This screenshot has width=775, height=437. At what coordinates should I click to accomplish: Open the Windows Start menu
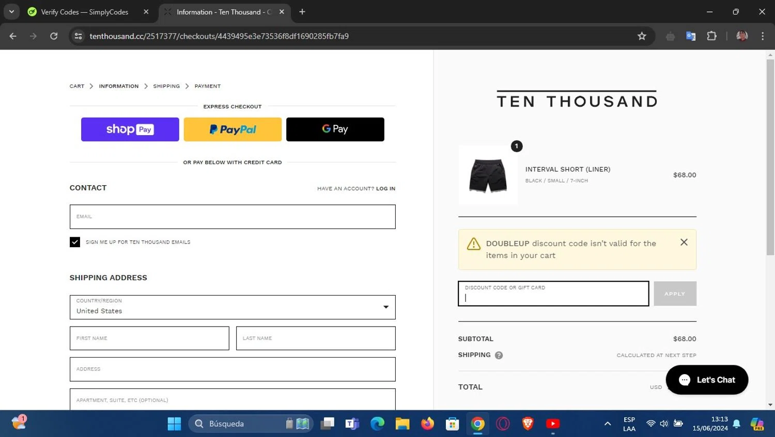[175, 424]
